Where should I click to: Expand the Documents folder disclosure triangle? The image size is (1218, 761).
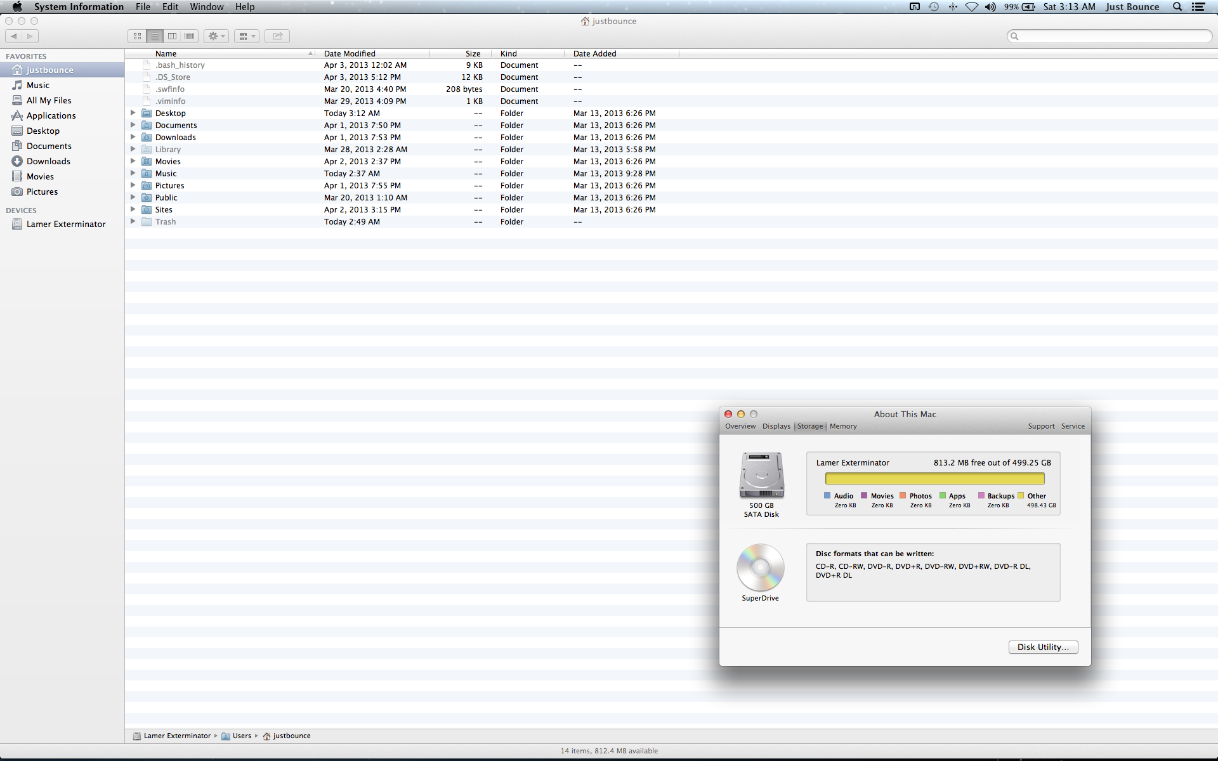point(133,125)
